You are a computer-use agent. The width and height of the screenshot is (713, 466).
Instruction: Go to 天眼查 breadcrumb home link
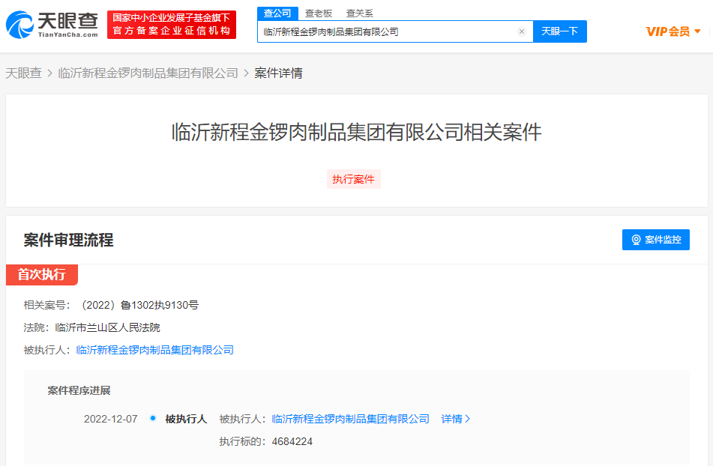point(24,73)
